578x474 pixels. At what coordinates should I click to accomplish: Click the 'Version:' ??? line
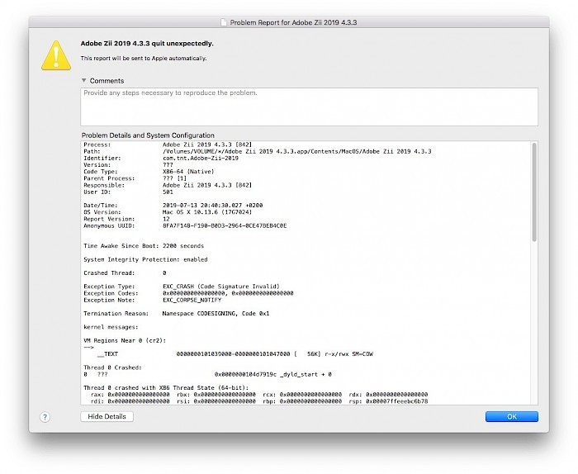128,165
